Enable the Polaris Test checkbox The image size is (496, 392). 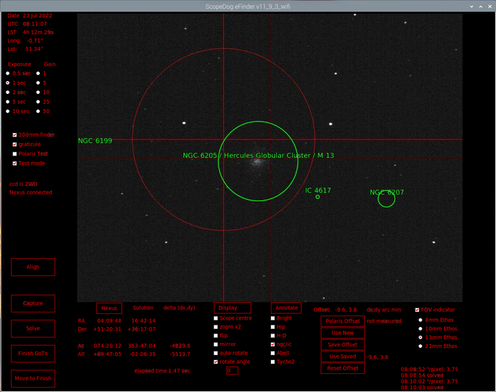click(14, 153)
